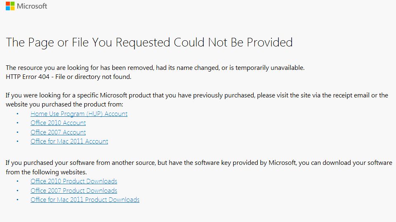
Task: Click the bullet beside Office 2010 Product Downloads
Action: coord(18,181)
